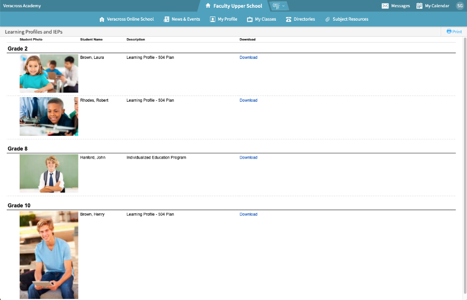The height and width of the screenshot is (300, 467).
Task: Click Robert Rhodes' student photo
Action: 49,116
